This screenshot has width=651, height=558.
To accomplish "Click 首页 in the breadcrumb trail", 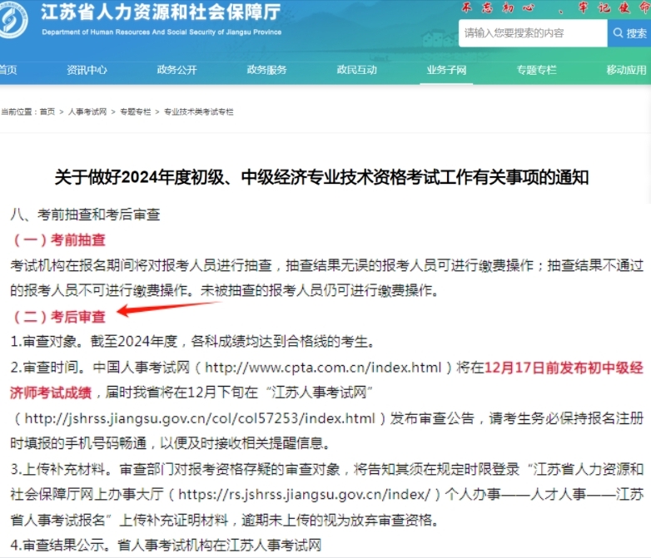I will tap(47, 111).
